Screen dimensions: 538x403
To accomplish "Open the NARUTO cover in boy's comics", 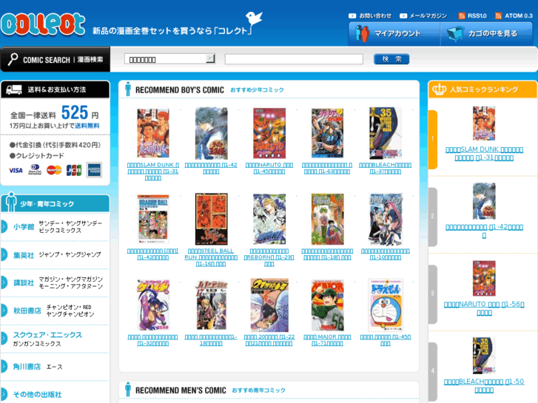I will [269, 133].
